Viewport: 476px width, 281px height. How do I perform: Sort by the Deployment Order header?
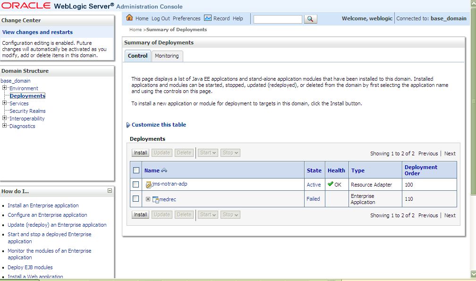pos(421,170)
